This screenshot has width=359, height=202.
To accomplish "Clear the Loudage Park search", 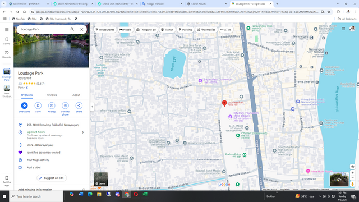I will pos(82,29).
